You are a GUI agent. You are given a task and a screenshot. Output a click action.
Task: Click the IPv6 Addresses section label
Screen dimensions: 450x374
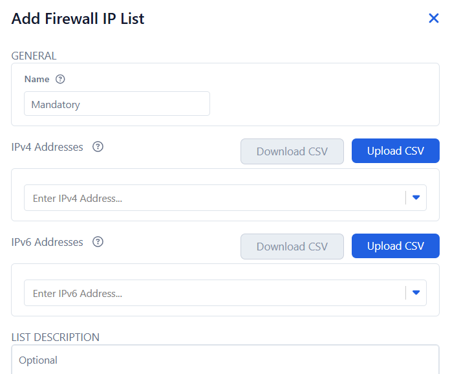coord(47,242)
